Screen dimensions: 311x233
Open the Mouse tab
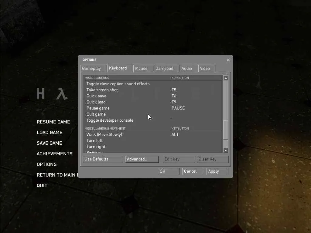point(143,68)
